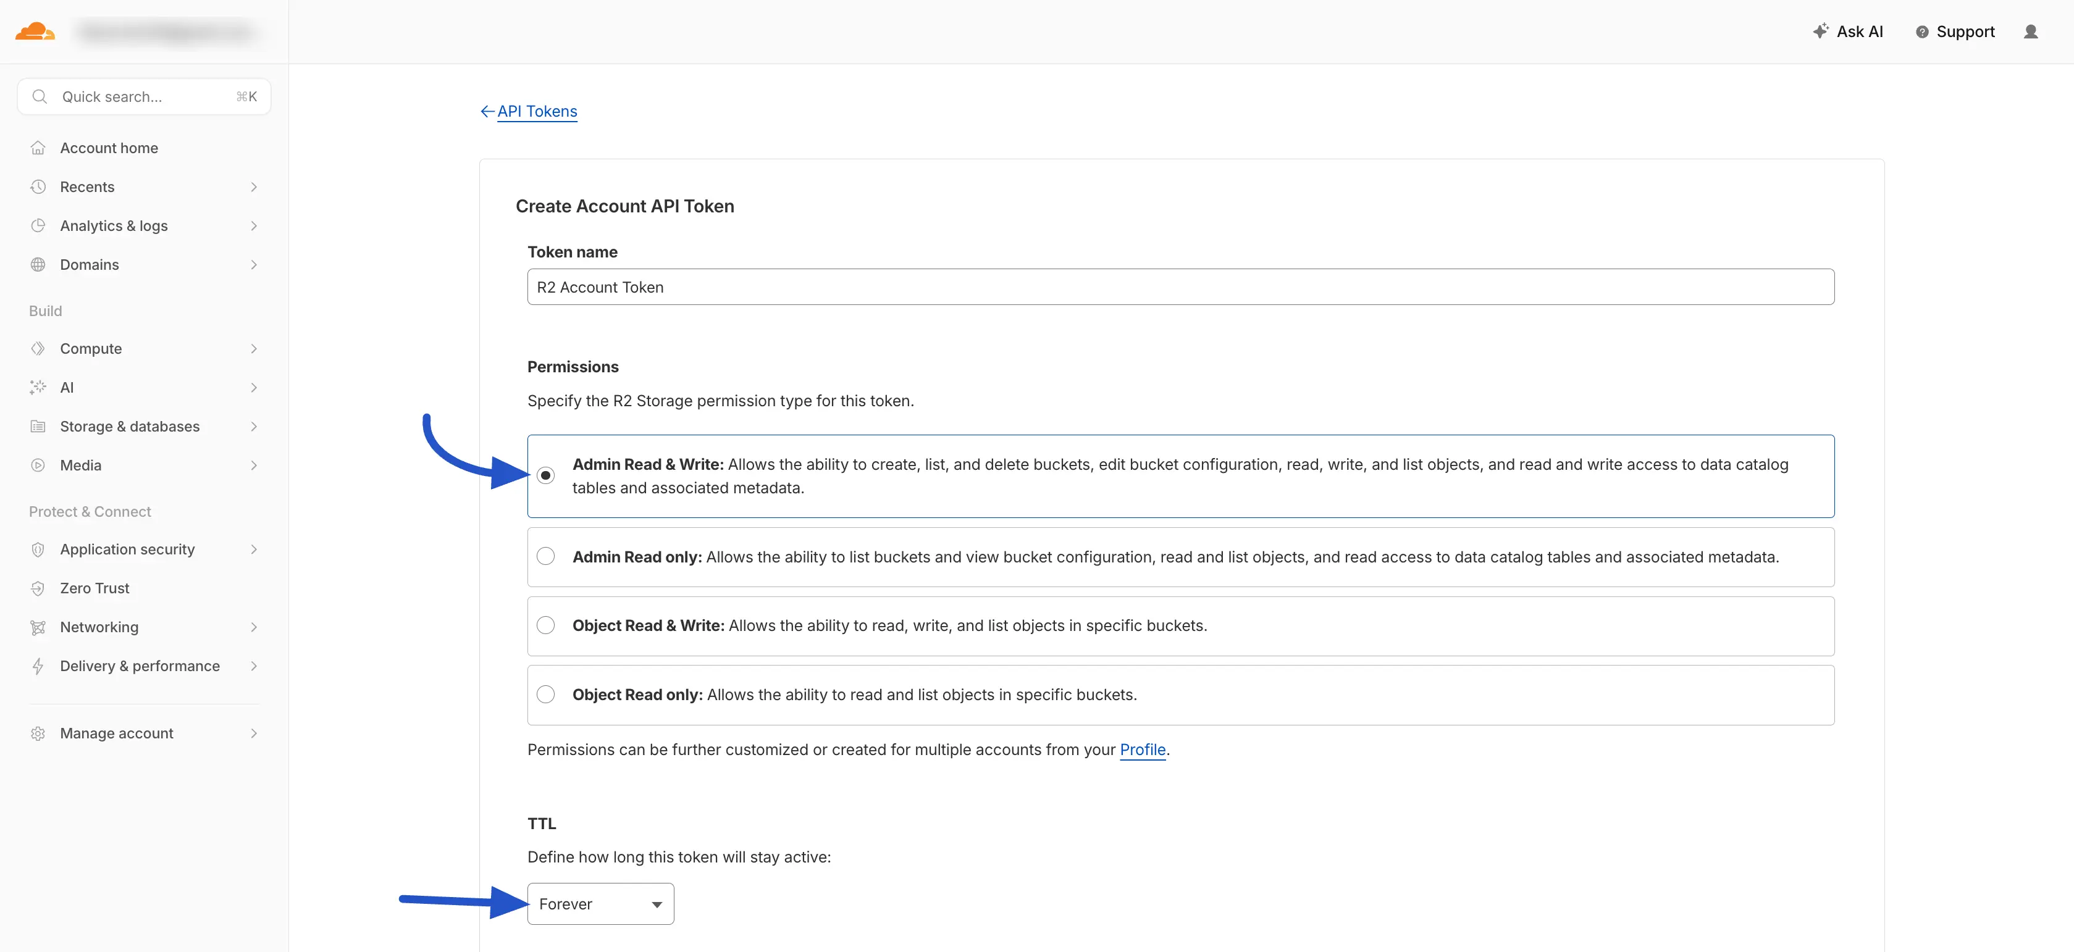This screenshot has width=2074, height=952.
Task: Open Account home from the sidebar
Action: pyautogui.click(x=109, y=148)
